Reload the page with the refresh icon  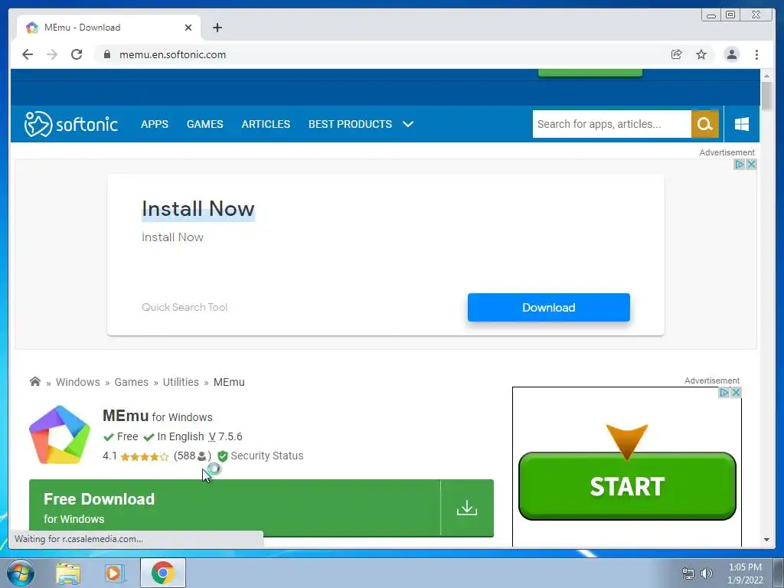click(x=77, y=54)
